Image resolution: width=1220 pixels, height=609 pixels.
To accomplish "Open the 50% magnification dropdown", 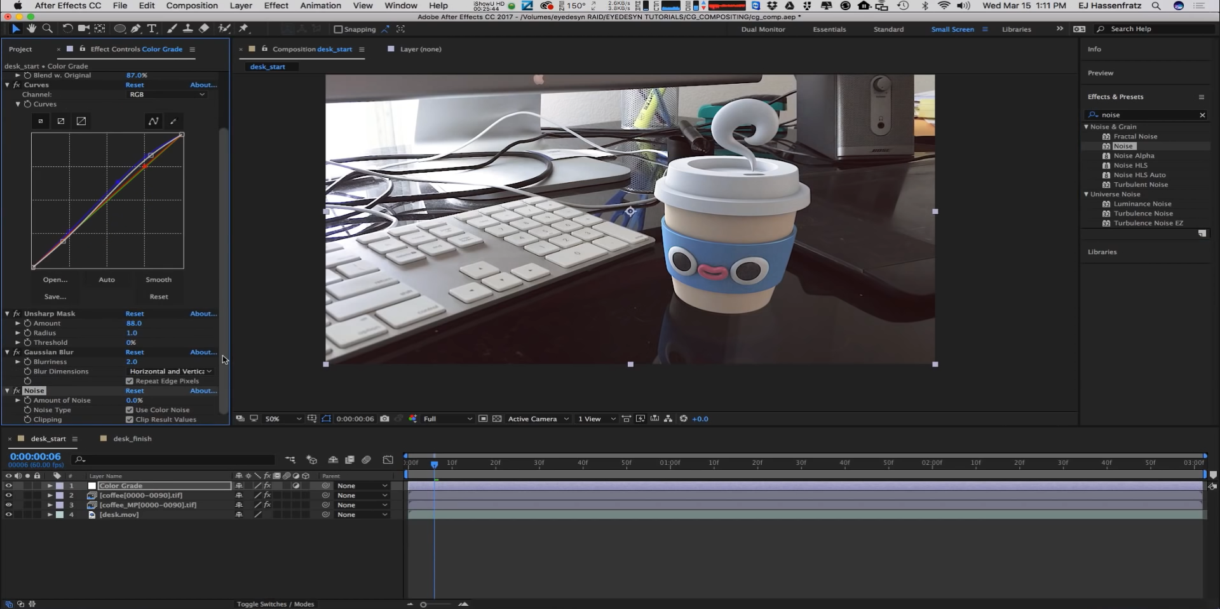I will click(x=283, y=419).
